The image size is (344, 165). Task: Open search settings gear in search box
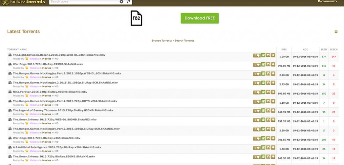121,2
